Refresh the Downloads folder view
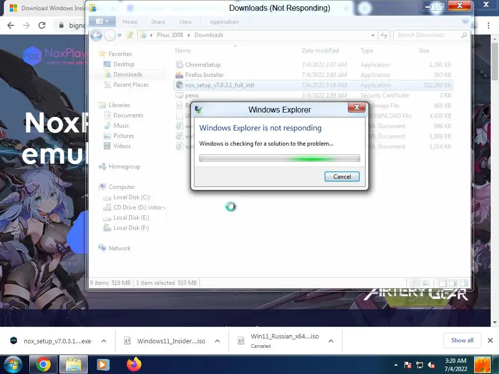 click(x=384, y=35)
